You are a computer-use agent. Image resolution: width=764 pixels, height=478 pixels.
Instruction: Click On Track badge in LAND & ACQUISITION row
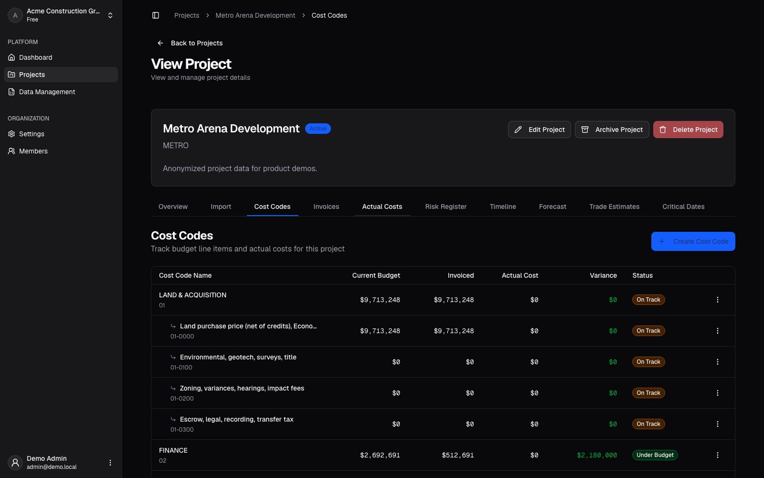pos(648,300)
